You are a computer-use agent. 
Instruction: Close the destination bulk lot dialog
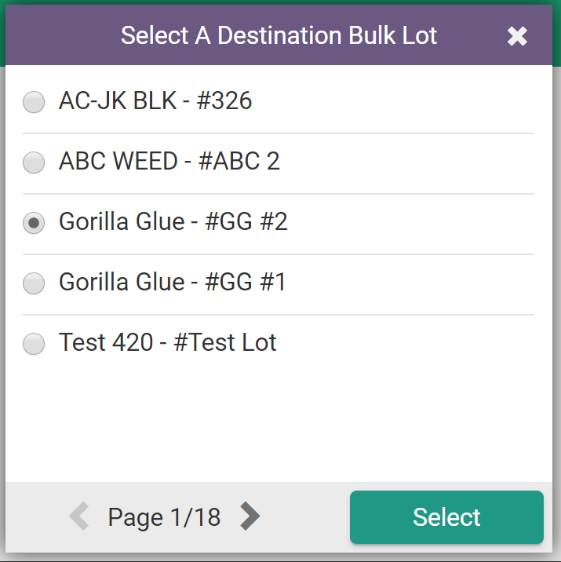pos(517,36)
